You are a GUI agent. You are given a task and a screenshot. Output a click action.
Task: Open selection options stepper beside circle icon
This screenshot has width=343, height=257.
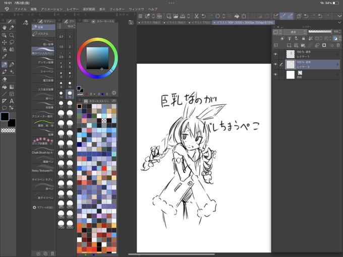point(223,16)
